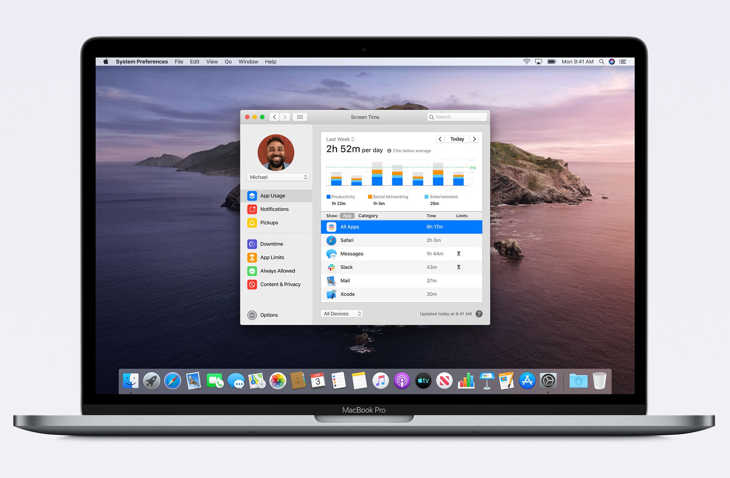Switch the Show filter to Category
Image resolution: width=730 pixels, height=478 pixels.
point(368,215)
